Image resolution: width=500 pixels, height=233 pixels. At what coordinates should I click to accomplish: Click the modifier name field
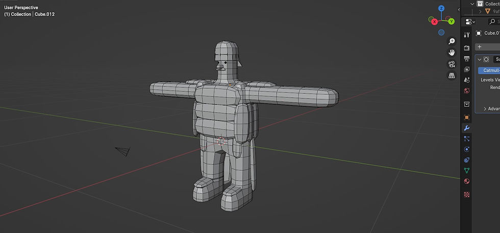[496, 59]
